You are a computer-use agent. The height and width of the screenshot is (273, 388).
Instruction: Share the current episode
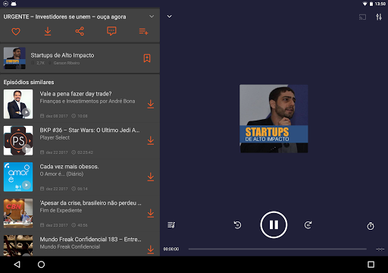coord(80,31)
